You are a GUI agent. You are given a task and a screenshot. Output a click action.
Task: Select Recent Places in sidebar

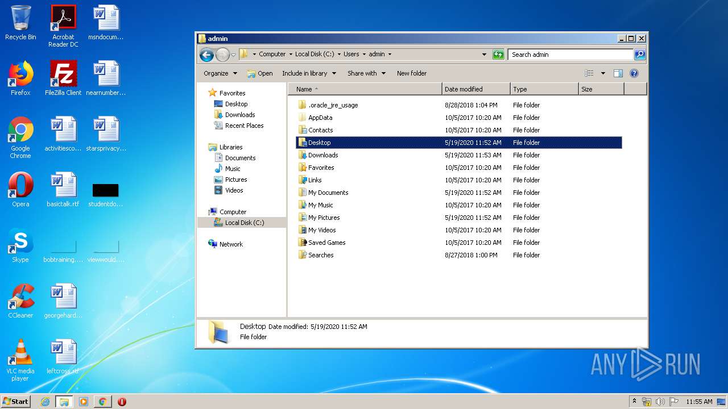(244, 126)
